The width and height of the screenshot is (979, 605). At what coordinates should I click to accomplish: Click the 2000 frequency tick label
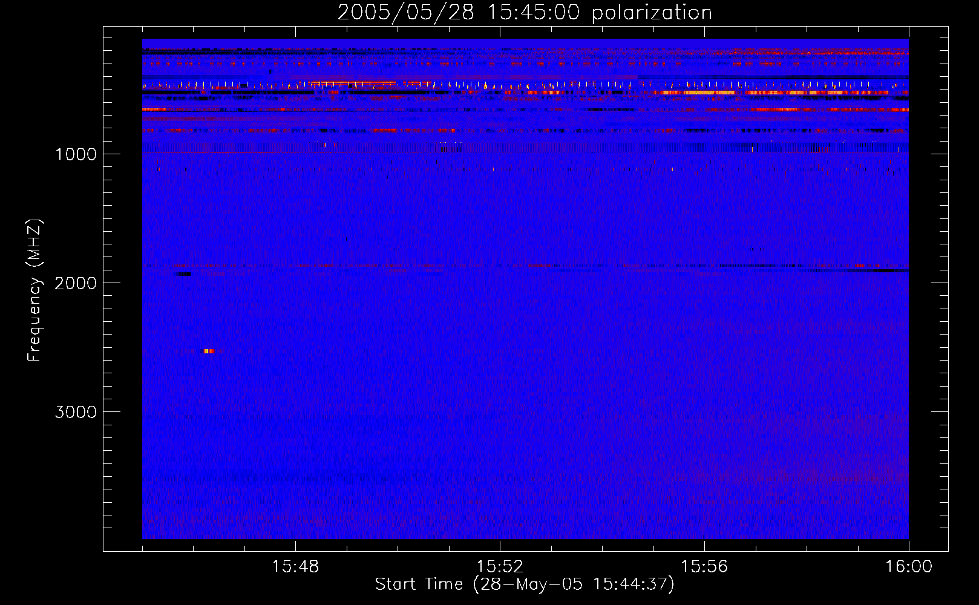[x=76, y=283]
